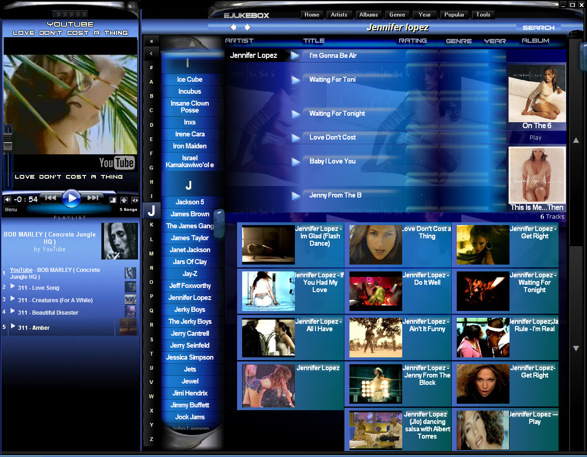Image resolution: width=587 pixels, height=457 pixels.
Task: Open the Popular menu
Action: coord(454,15)
